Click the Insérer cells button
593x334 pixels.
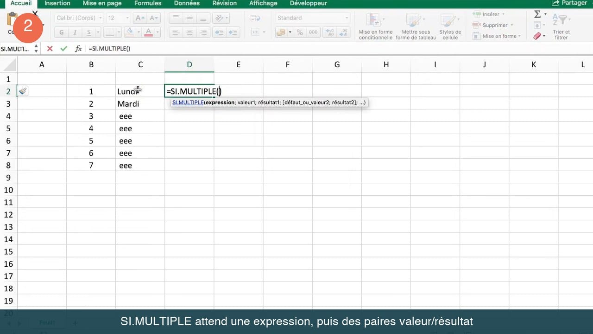[x=488, y=14]
